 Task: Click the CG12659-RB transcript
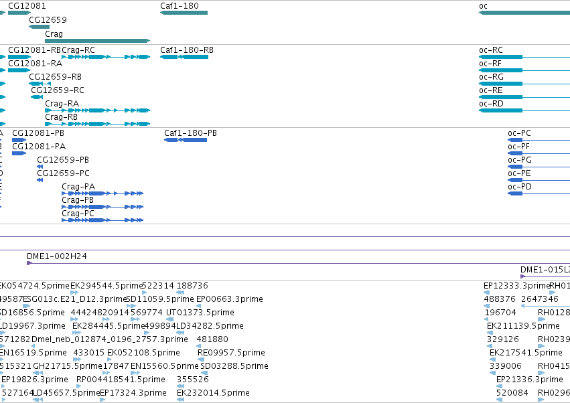(x=40, y=84)
